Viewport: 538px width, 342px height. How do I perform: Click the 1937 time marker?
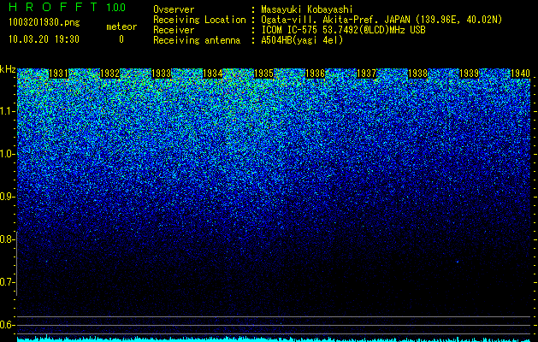click(x=366, y=74)
